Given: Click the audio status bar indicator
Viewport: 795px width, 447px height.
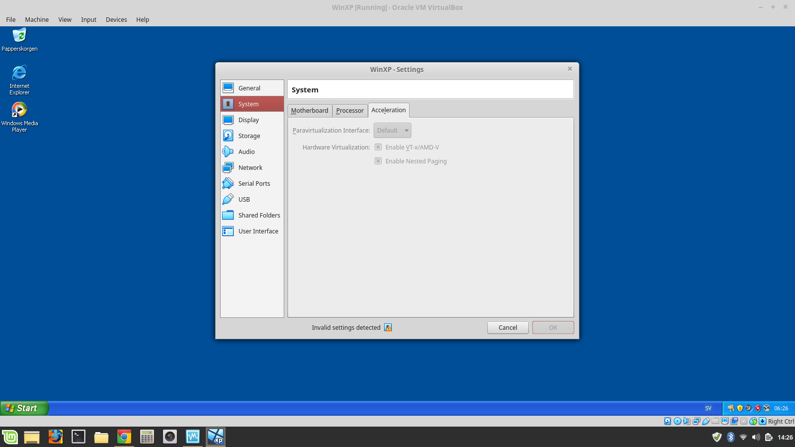Looking at the screenshot, I should 687,421.
